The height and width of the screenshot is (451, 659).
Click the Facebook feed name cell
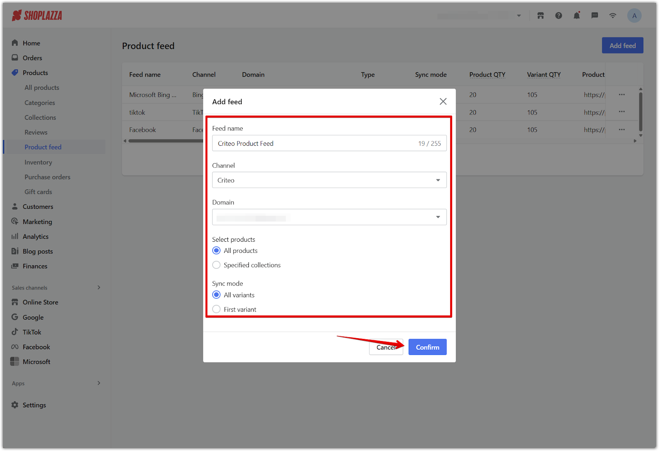tap(143, 130)
